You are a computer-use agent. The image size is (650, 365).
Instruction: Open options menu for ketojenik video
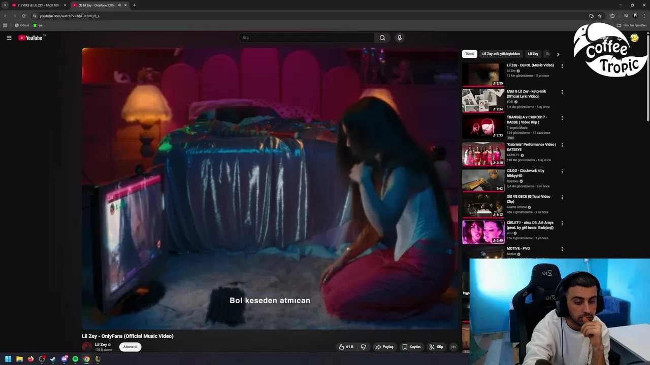point(562,92)
